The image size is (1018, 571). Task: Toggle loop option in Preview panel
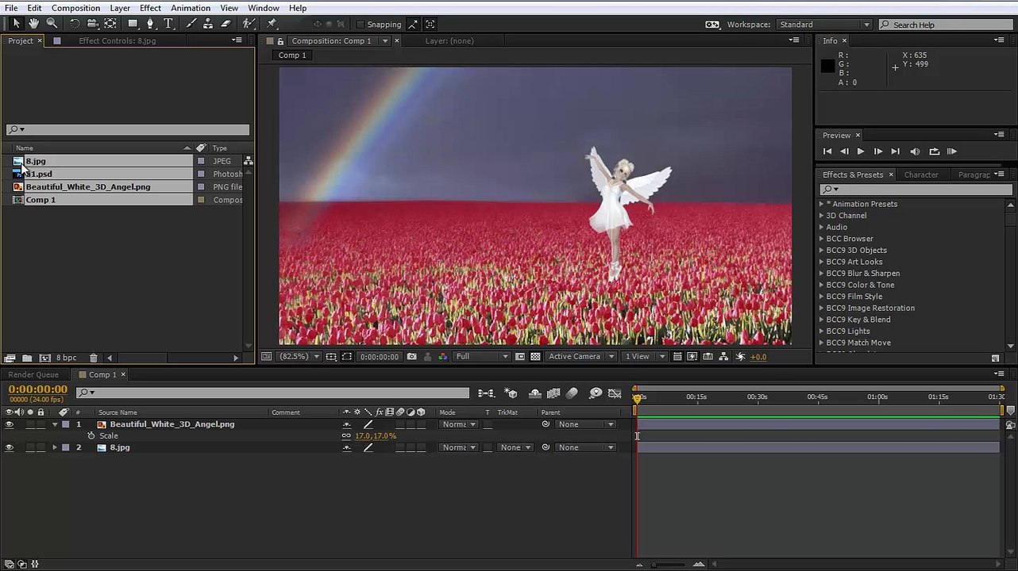[x=934, y=151]
